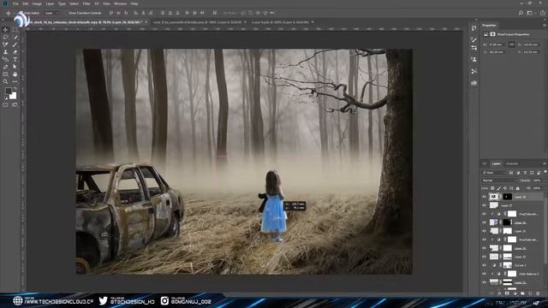Select the Horizontal Type tool
The width and height of the screenshot is (548, 308).
[x=15, y=59]
